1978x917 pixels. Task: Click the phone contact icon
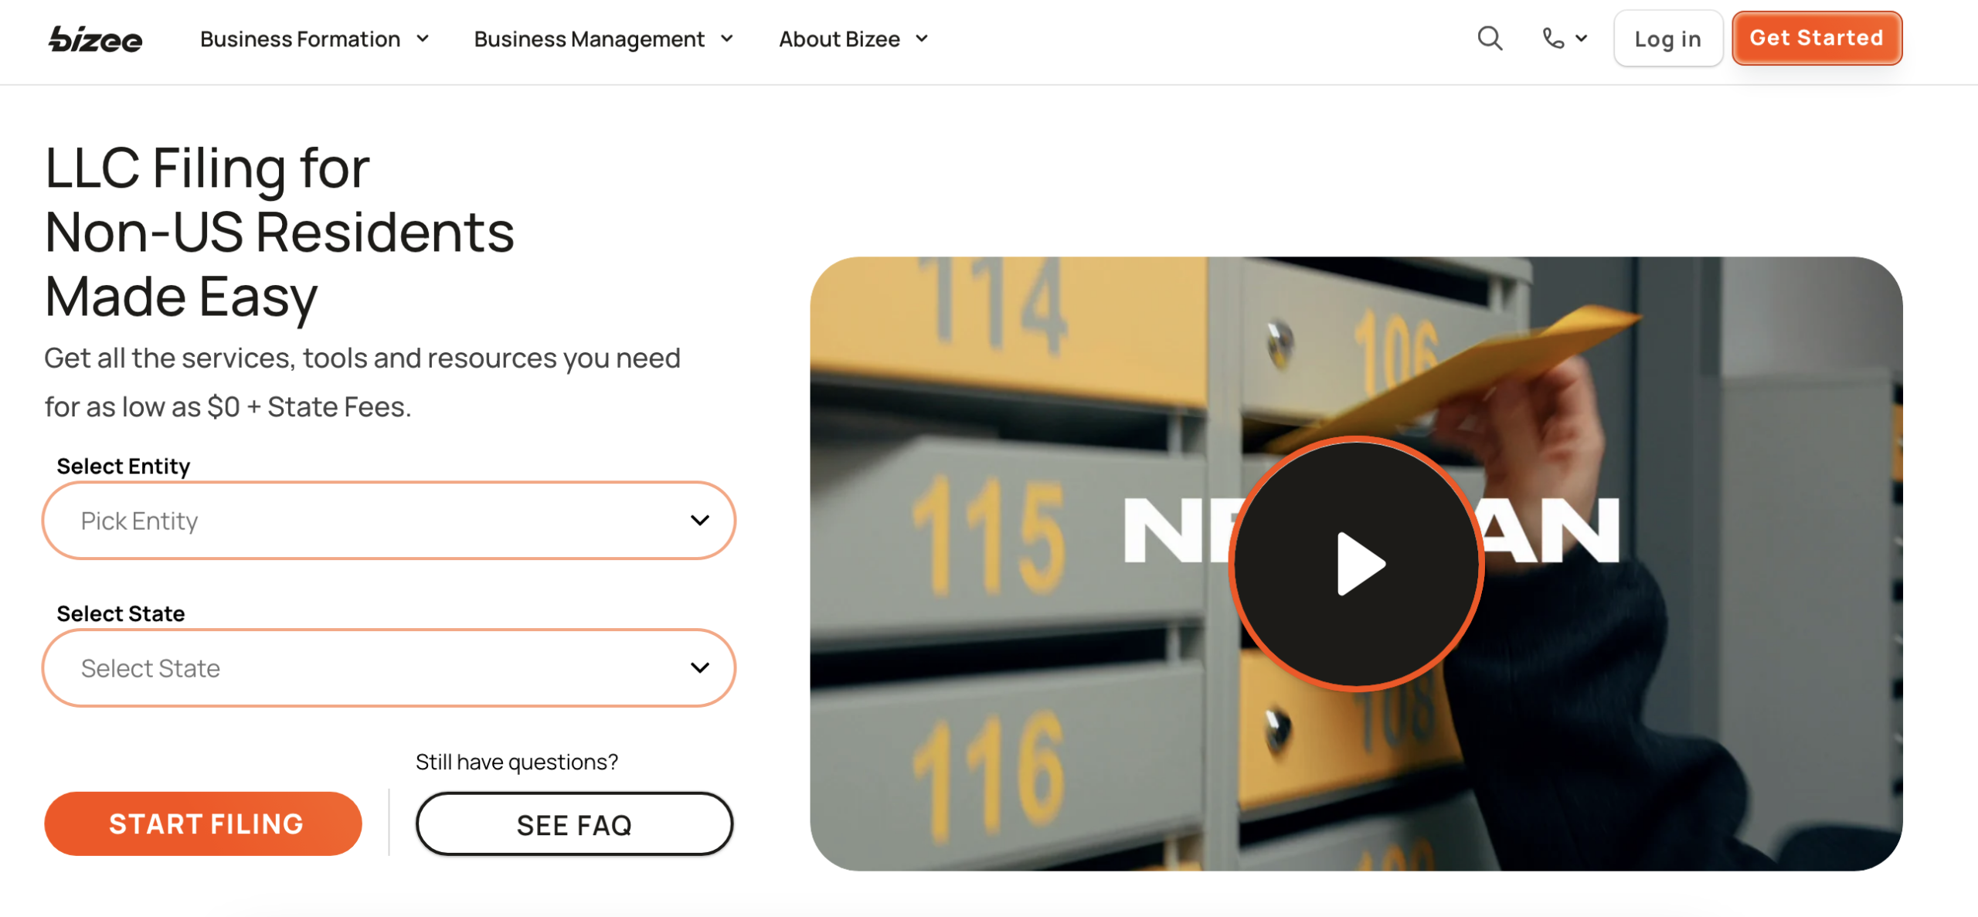(x=1552, y=38)
